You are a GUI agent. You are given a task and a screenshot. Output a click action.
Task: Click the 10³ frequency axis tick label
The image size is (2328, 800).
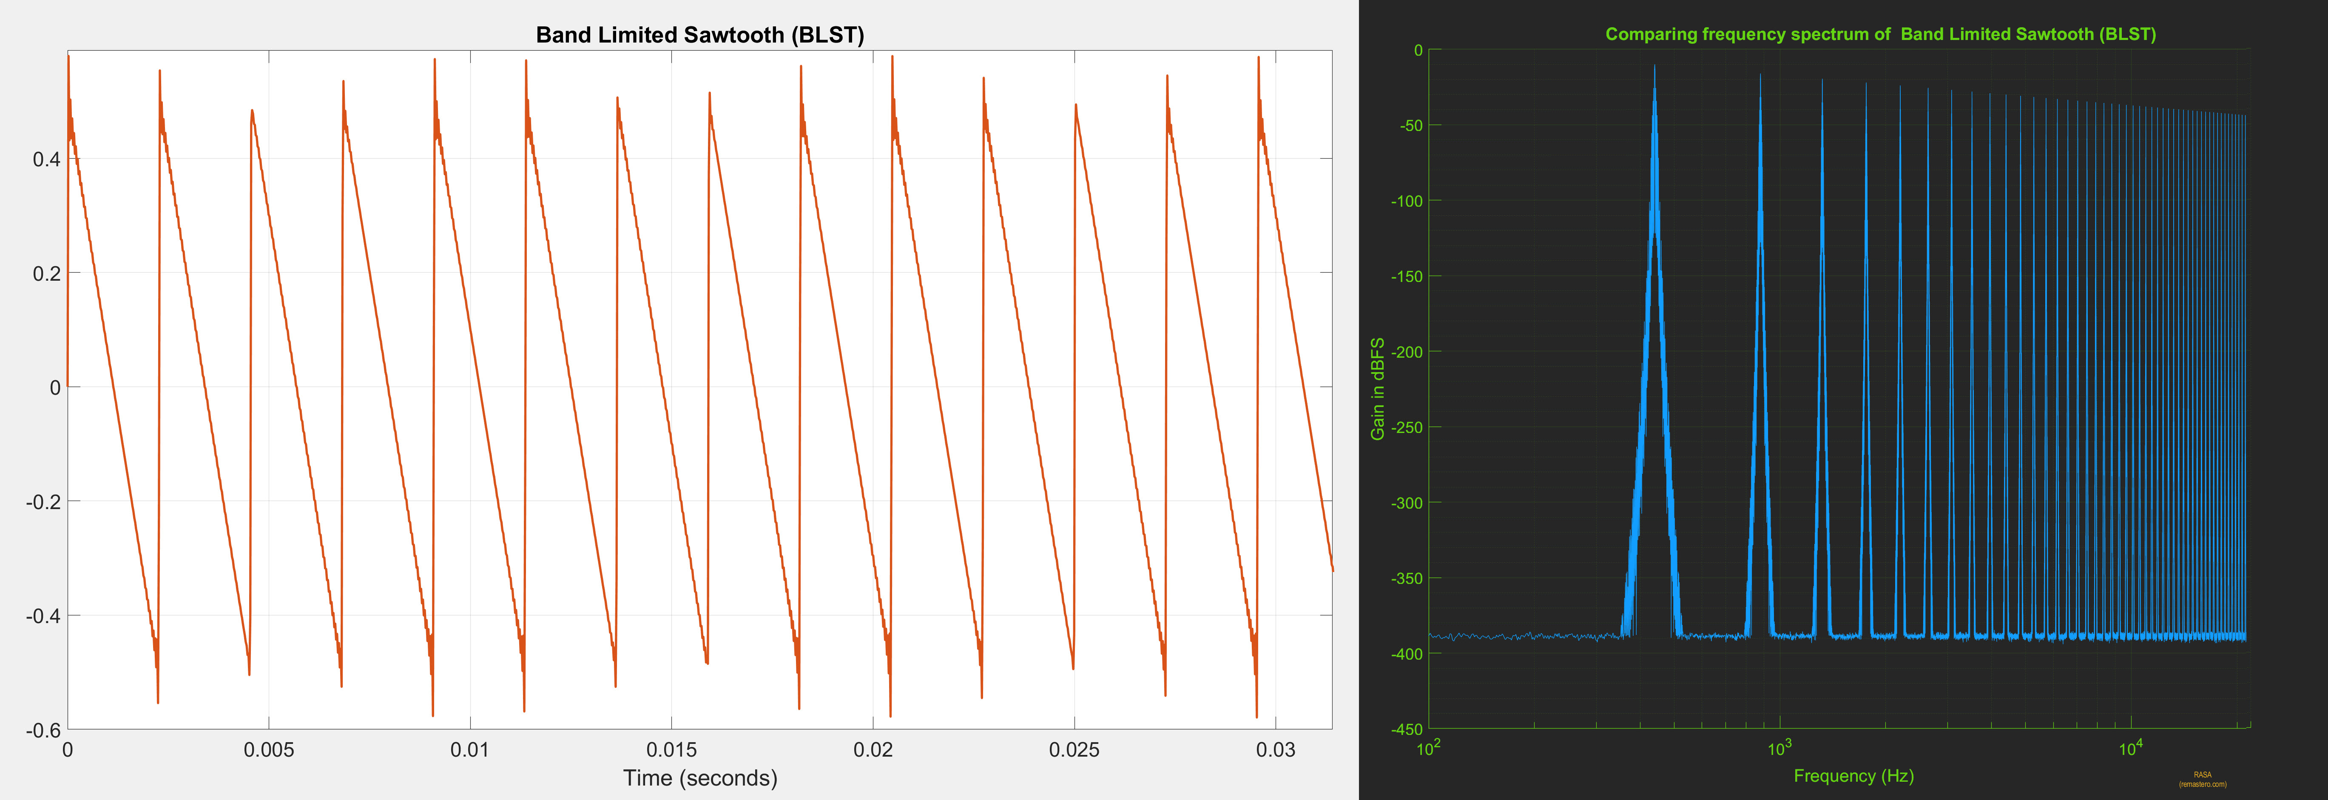point(1779,748)
